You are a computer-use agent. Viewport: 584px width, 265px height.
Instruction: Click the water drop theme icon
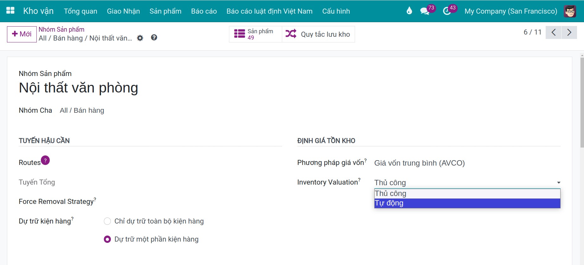point(409,11)
